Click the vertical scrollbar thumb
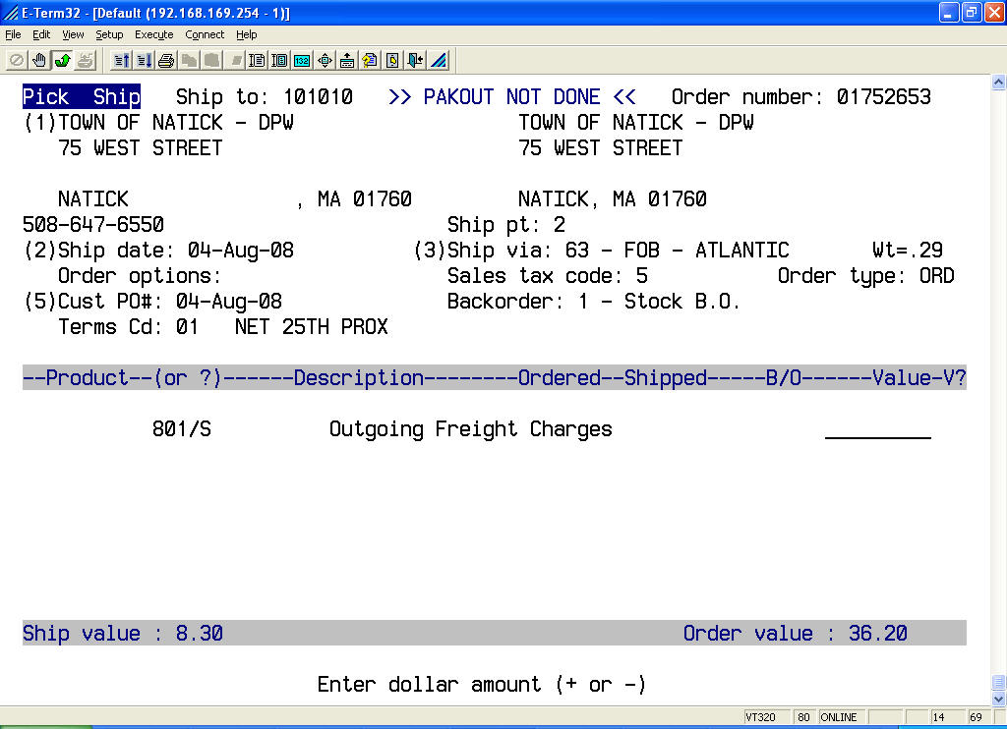The image size is (1007, 729). pyautogui.click(x=999, y=682)
